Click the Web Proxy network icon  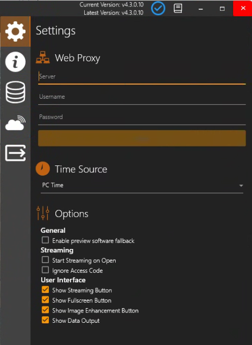(43, 58)
